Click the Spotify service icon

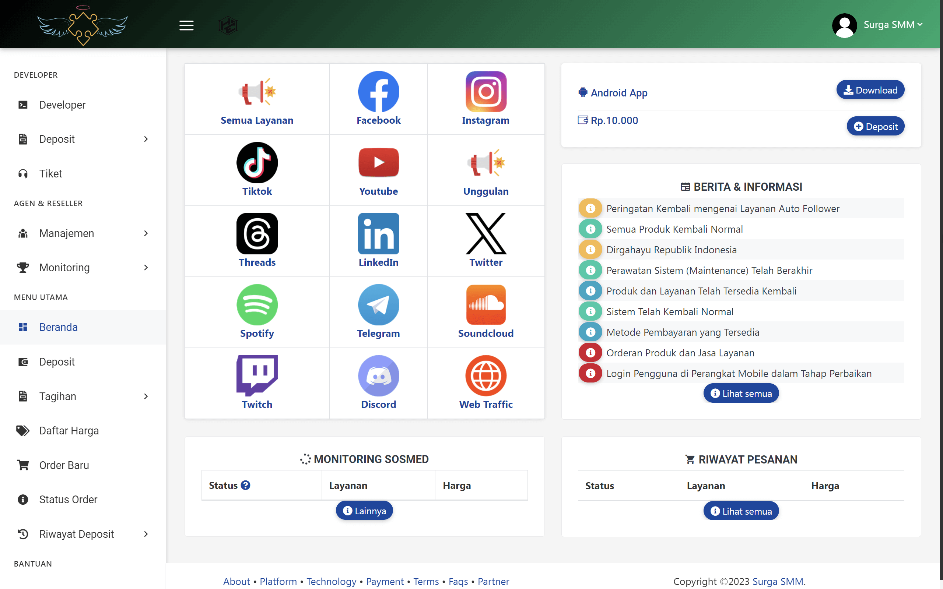click(257, 305)
